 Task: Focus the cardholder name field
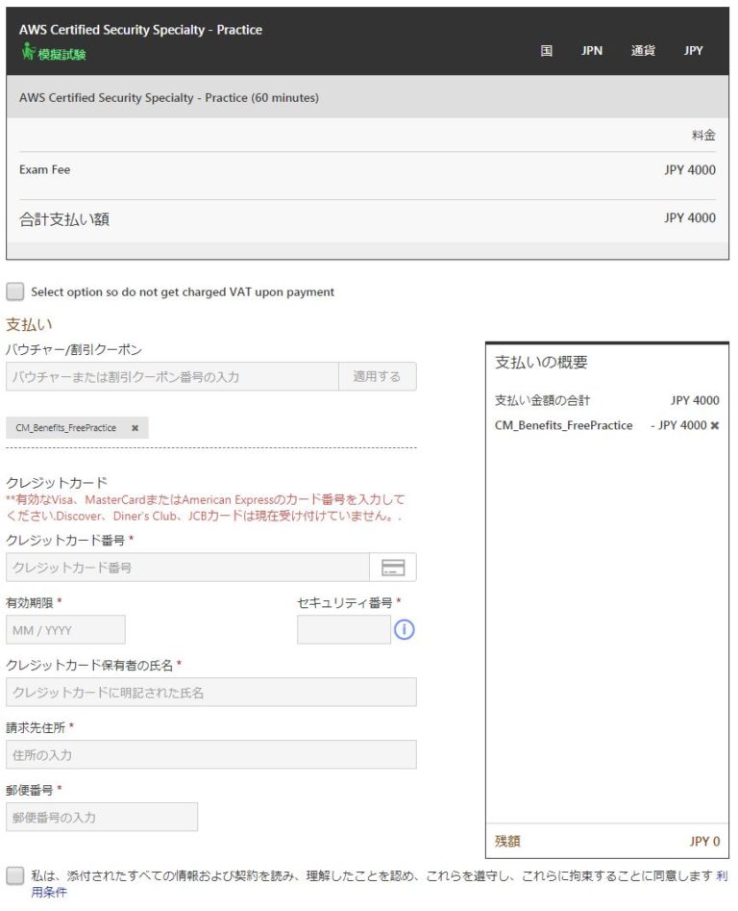[x=210, y=693]
